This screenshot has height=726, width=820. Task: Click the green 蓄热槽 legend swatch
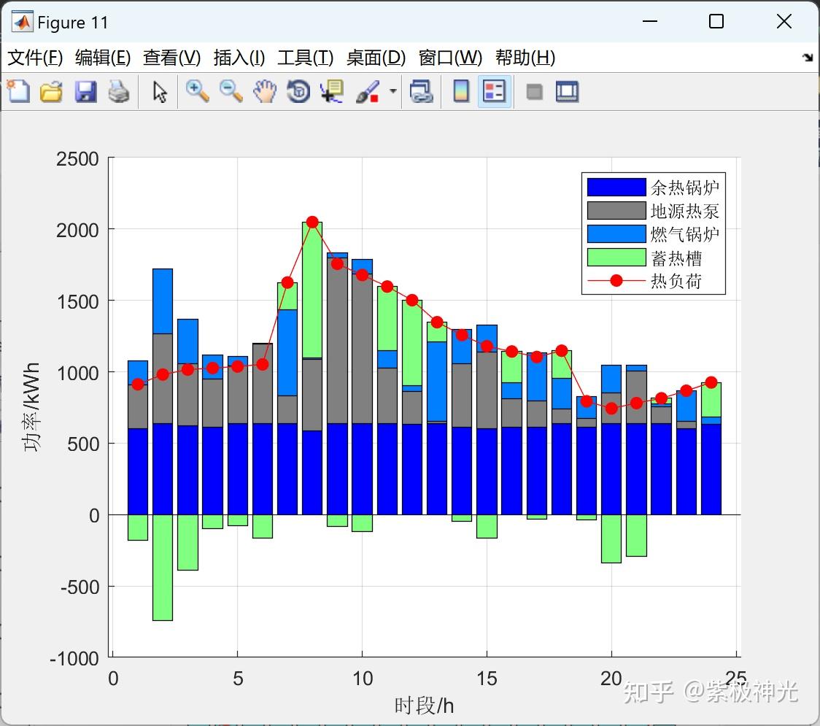pos(616,258)
